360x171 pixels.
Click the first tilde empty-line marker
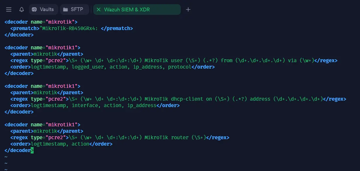pos(6,157)
